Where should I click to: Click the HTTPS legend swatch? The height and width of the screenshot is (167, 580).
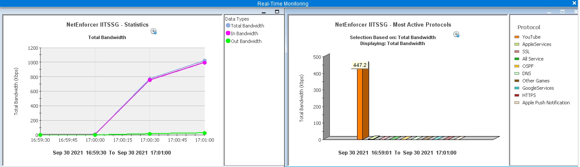[x=517, y=95]
